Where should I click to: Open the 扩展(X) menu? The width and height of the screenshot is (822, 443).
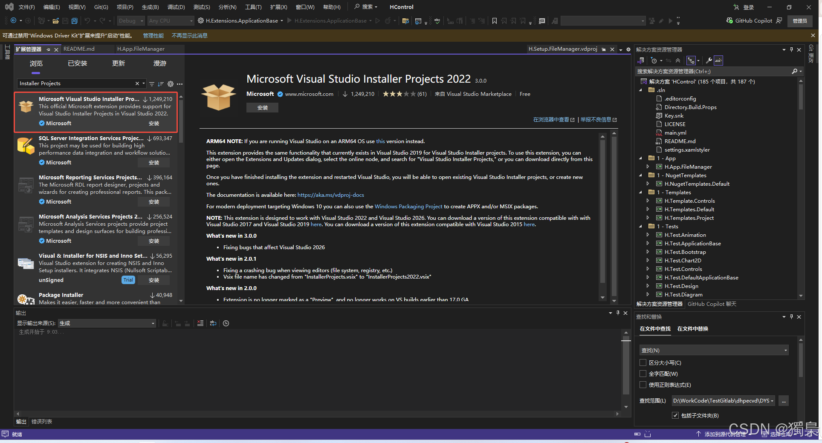(x=278, y=7)
